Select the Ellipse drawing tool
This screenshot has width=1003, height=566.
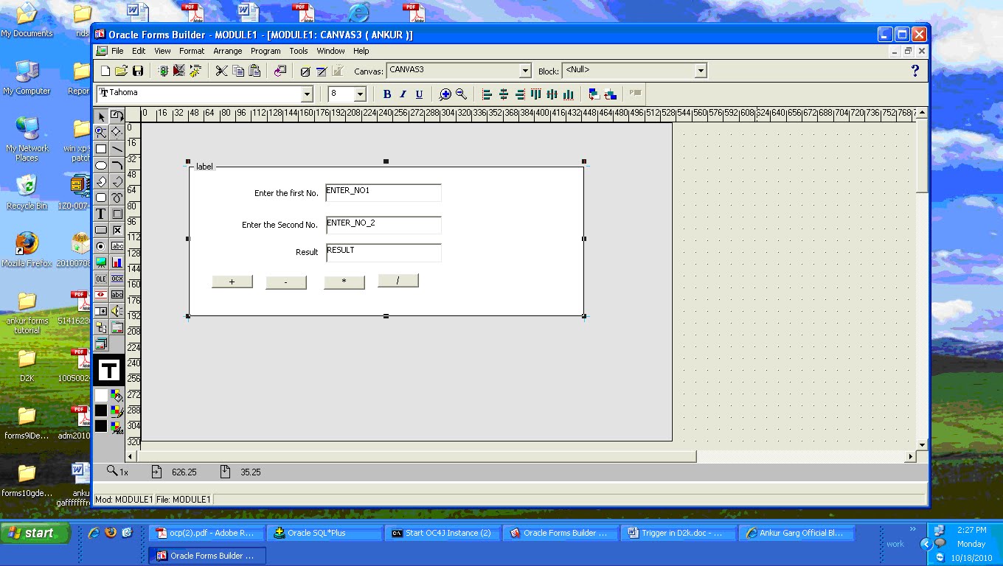pos(102,165)
